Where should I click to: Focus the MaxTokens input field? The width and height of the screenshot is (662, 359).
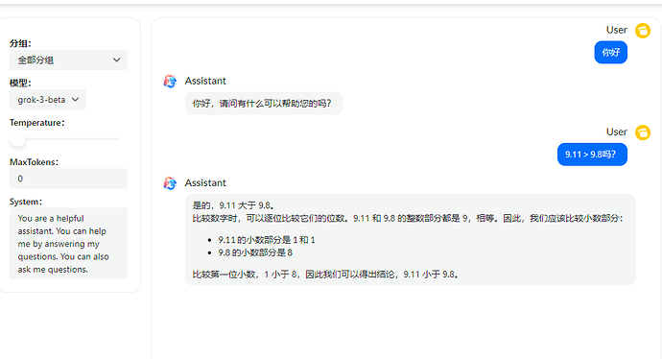[x=68, y=179]
